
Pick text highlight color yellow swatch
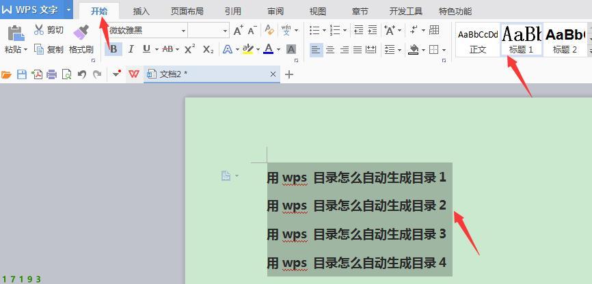(x=248, y=49)
